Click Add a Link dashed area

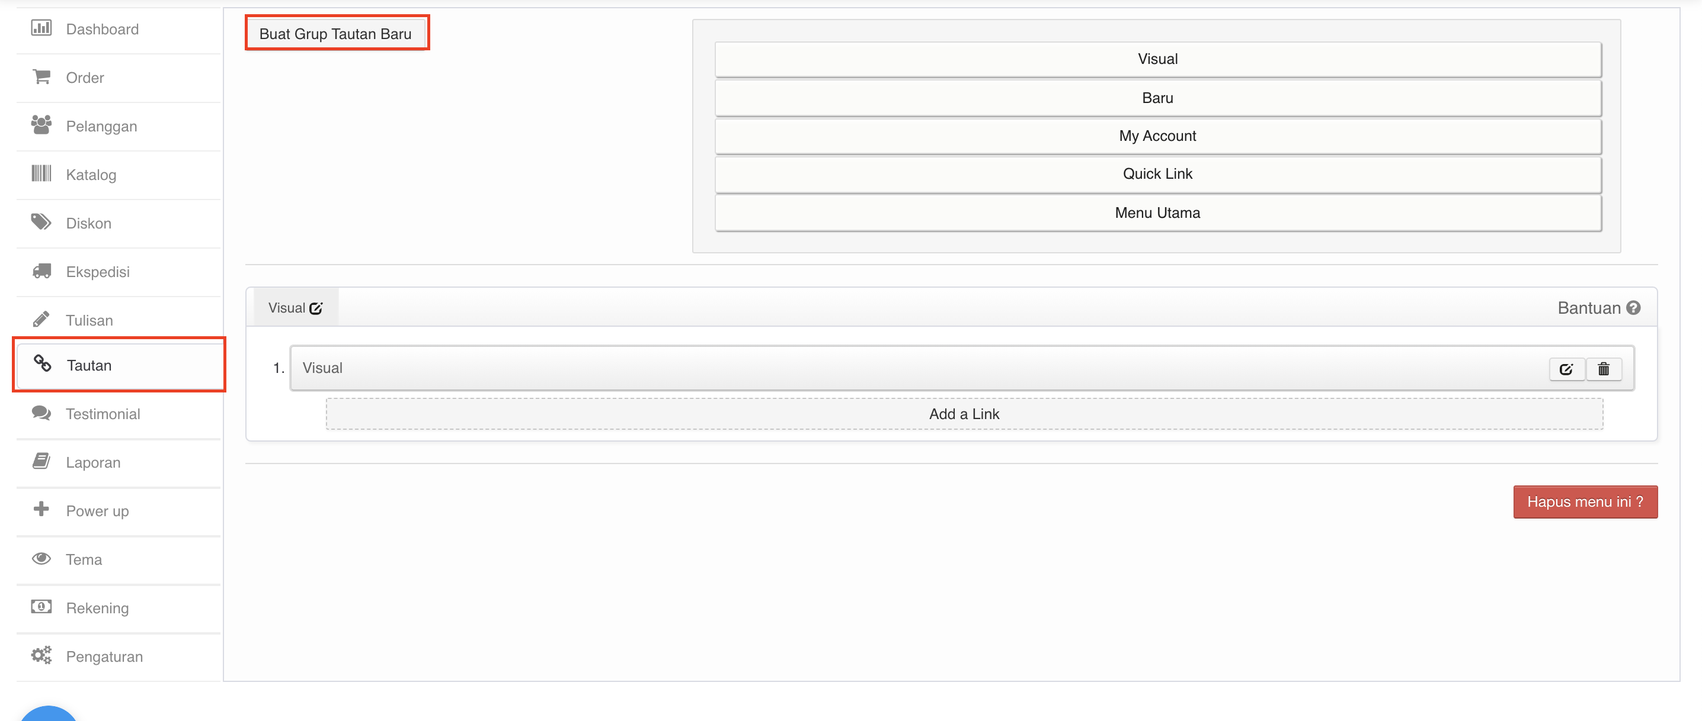pyautogui.click(x=964, y=414)
